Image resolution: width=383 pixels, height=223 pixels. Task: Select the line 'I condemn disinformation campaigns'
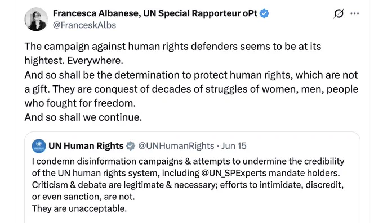(188, 161)
